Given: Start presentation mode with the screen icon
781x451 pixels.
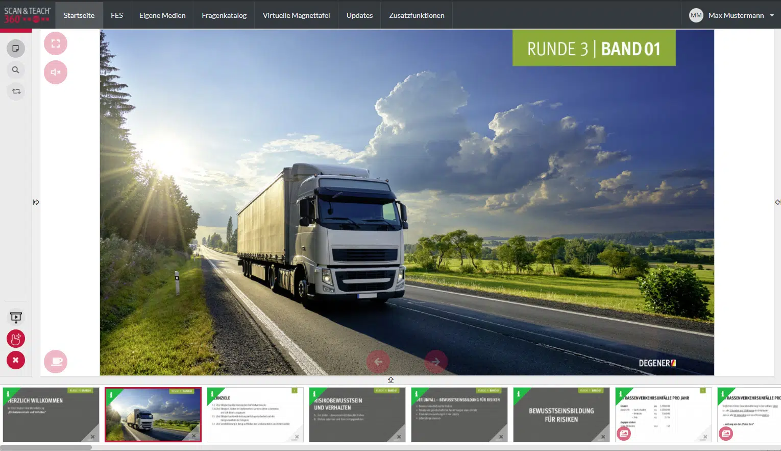Looking at the screenshot, I should (16, 317).
